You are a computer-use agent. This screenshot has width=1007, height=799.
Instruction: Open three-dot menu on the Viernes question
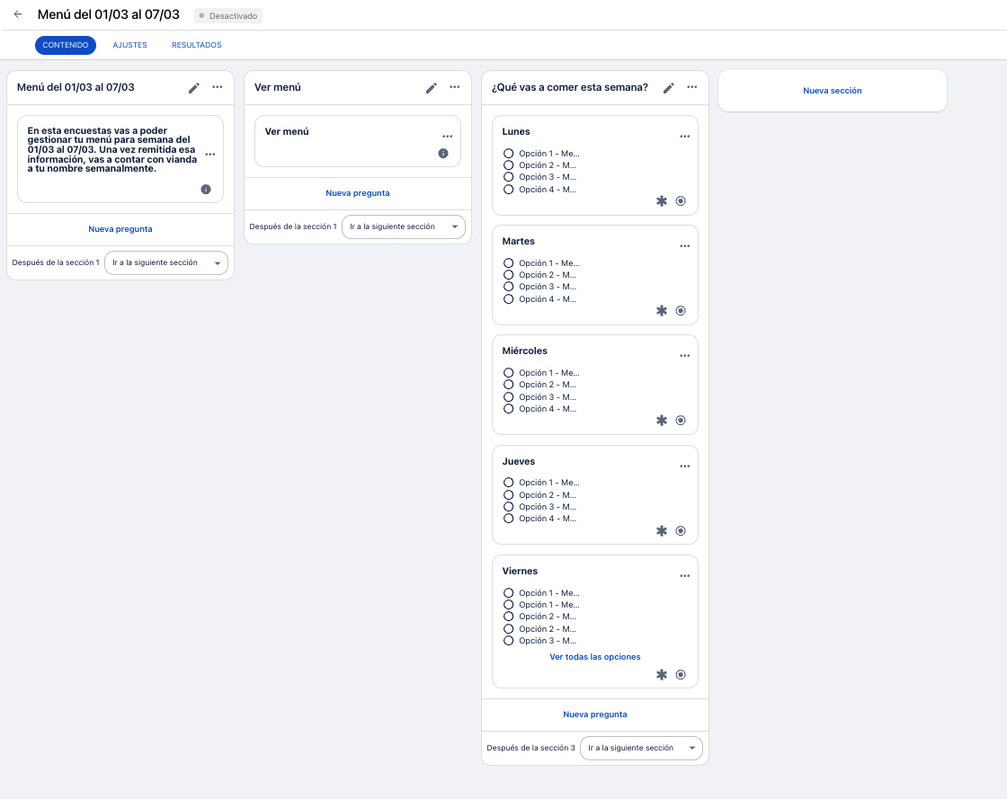click(x=685, y=576)
